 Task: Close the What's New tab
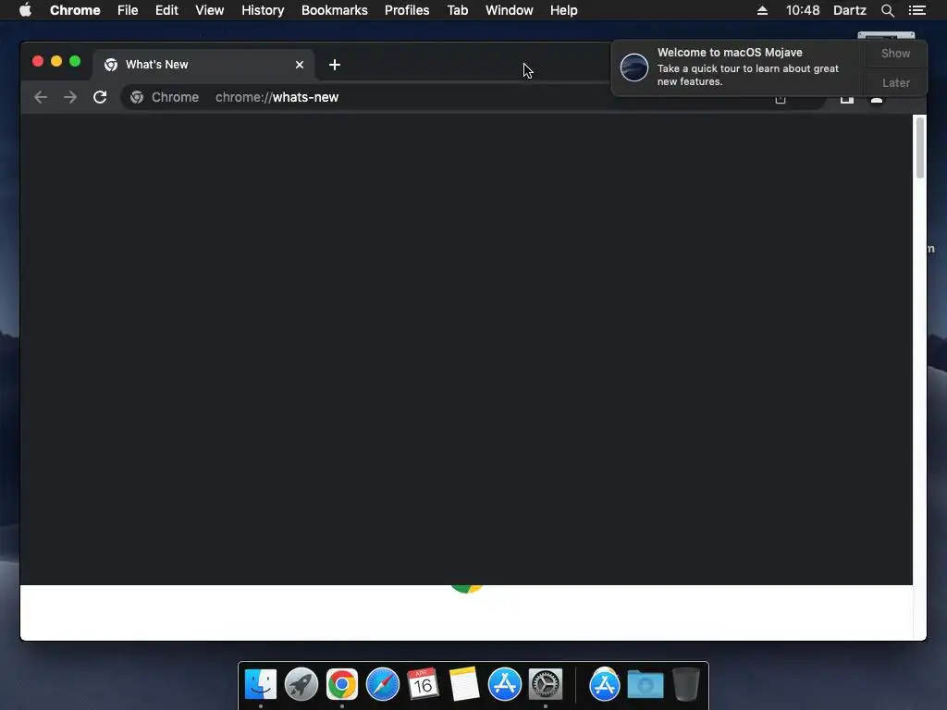point(300,65)
